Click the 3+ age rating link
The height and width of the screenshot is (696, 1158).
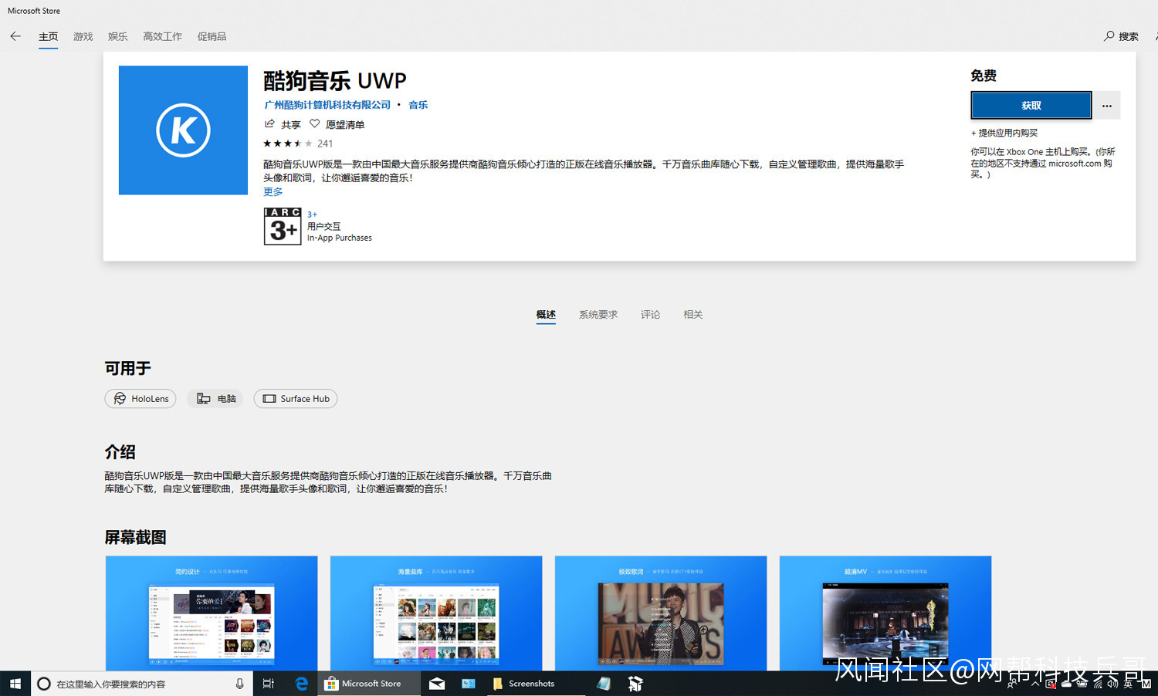point(312,215)
